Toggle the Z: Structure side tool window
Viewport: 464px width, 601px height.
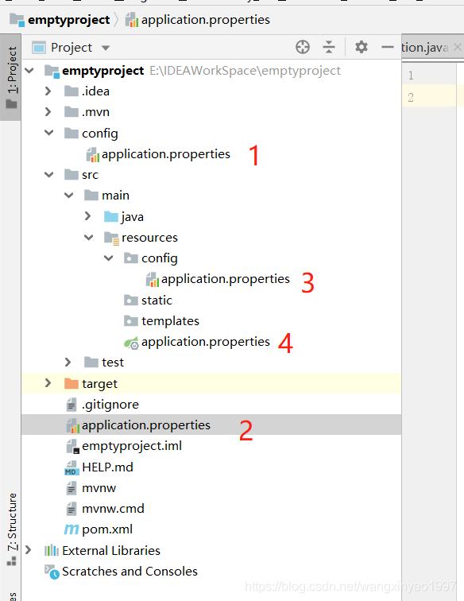[11, 529]
